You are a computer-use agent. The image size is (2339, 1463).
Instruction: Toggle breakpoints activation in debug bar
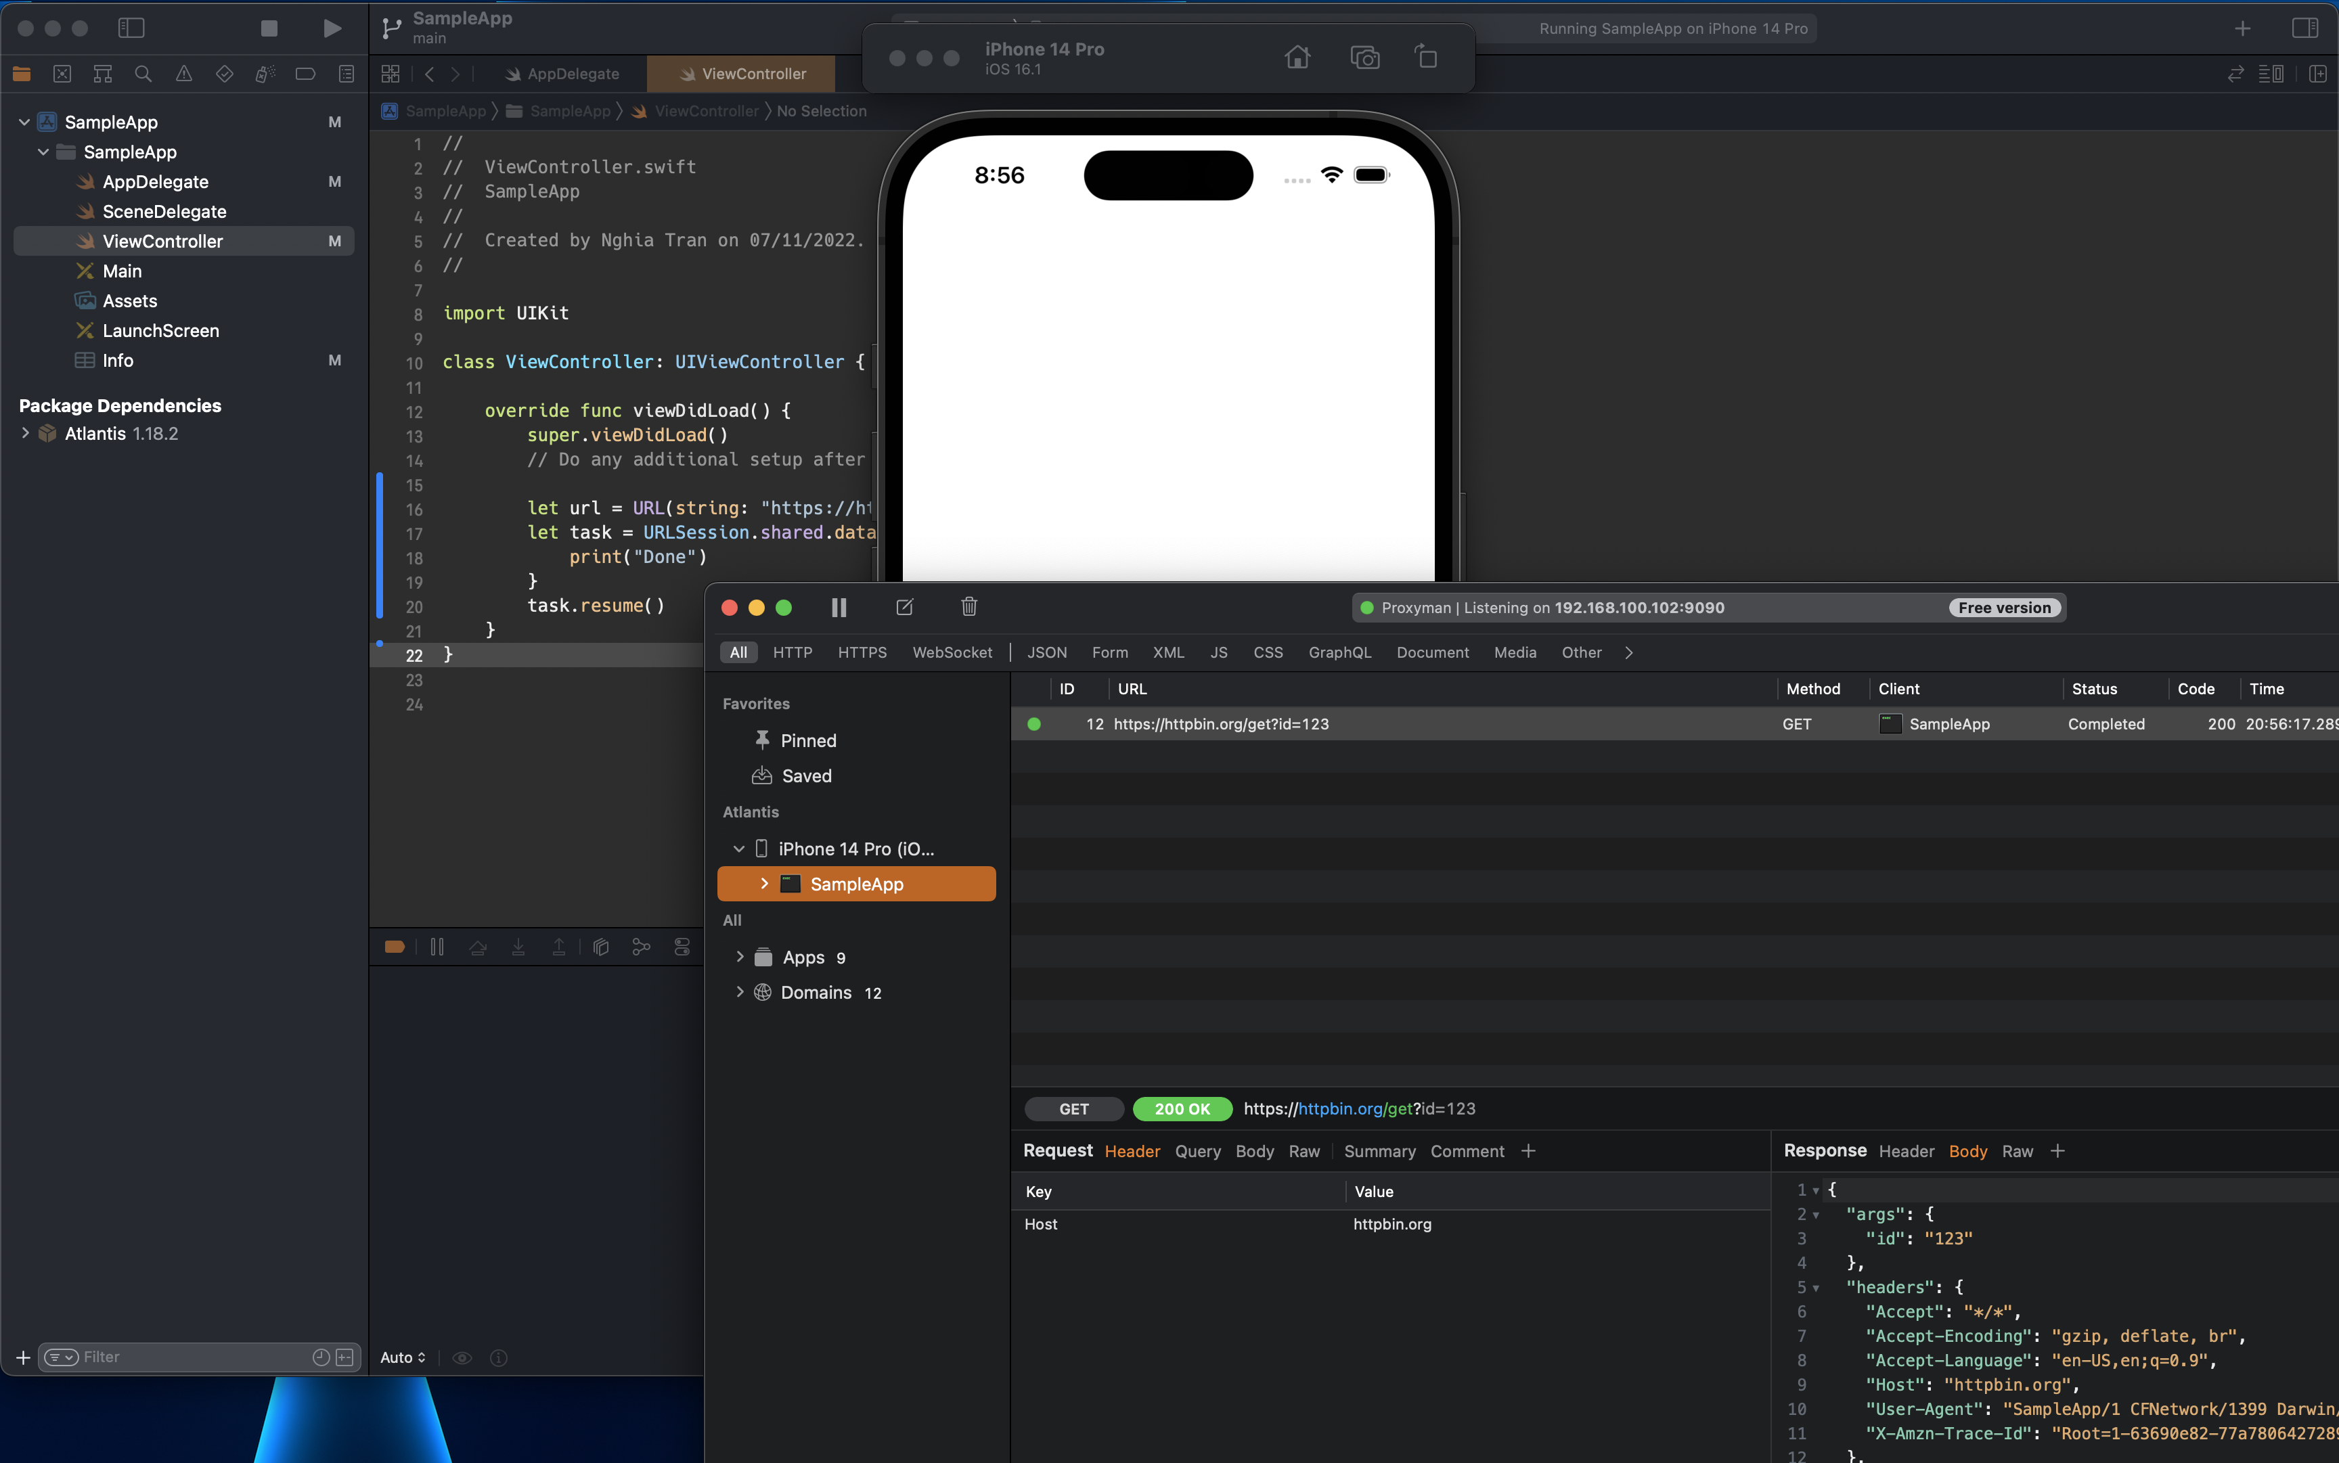[394, 947]
